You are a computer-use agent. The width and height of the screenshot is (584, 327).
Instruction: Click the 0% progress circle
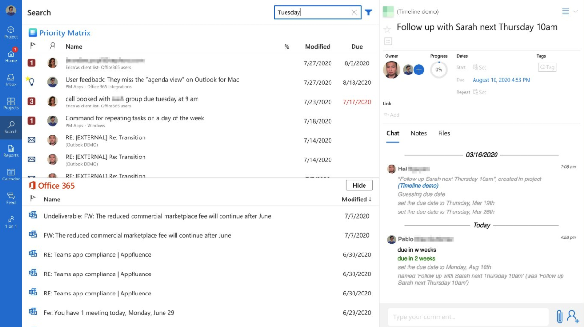pyautogui.click(x=439, y=70)
